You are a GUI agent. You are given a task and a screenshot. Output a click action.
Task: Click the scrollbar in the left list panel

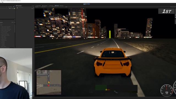point(15,28)
